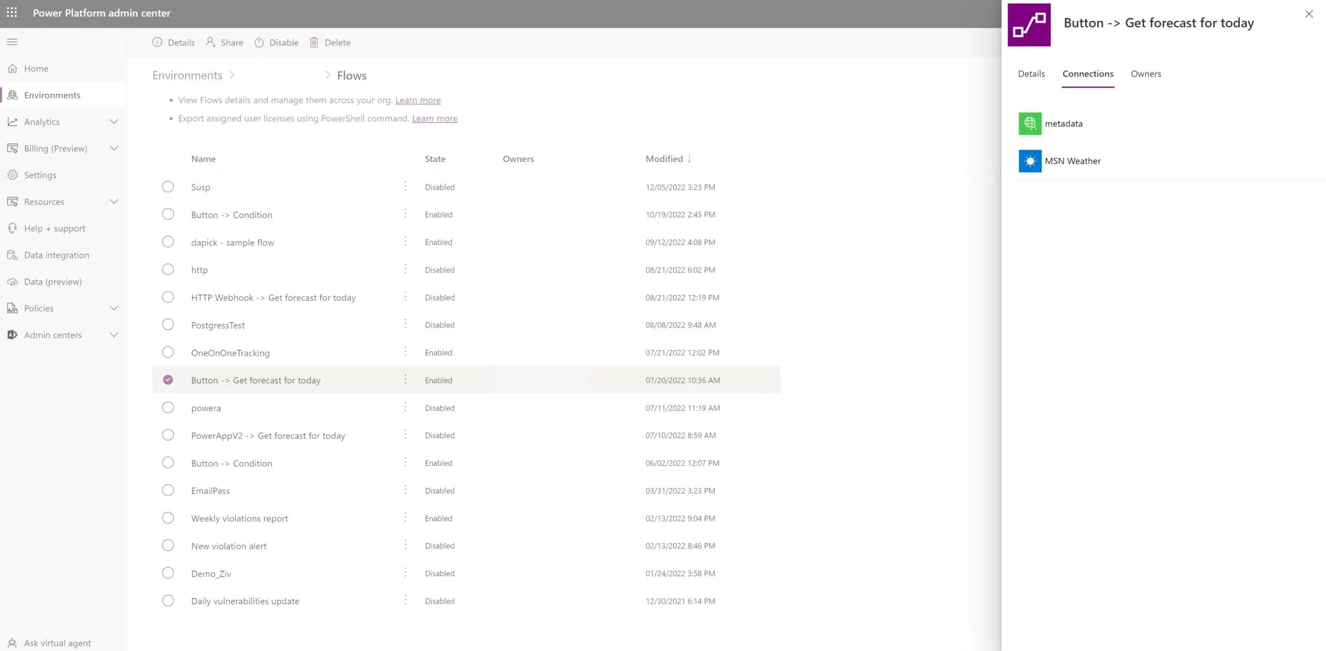Switch to the Details panel tab
1326x651 pixels.
point(1031,74)
